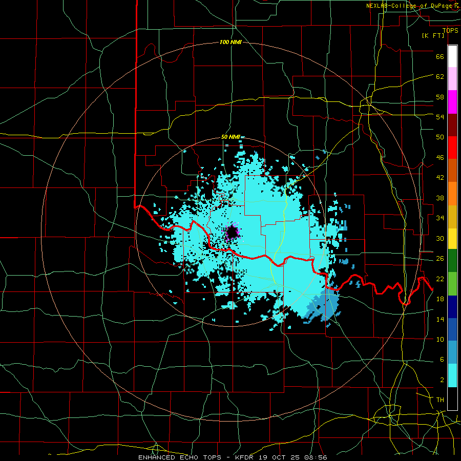Click the TH legend label
The height and width of the screenshot is (461, 461).
click(440, 400)
